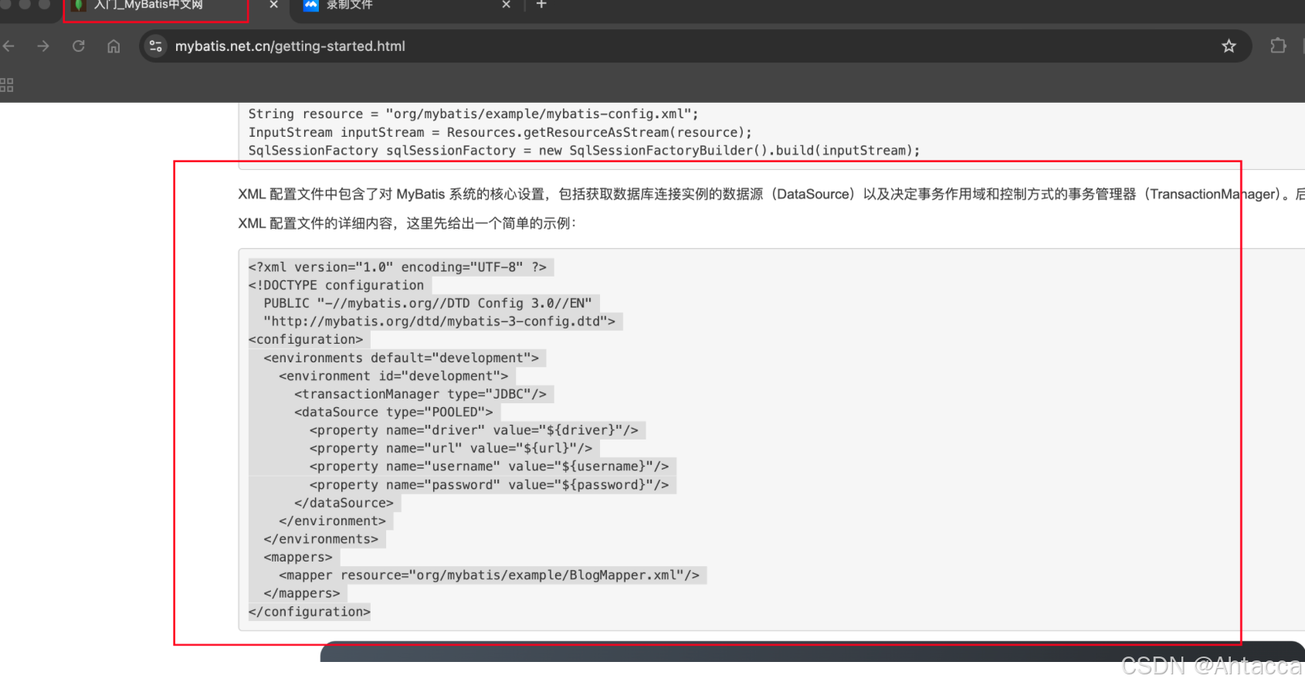Click the '<environment id="development">' line
Viewport: 1305px width, 689px height.
(394, 376)
